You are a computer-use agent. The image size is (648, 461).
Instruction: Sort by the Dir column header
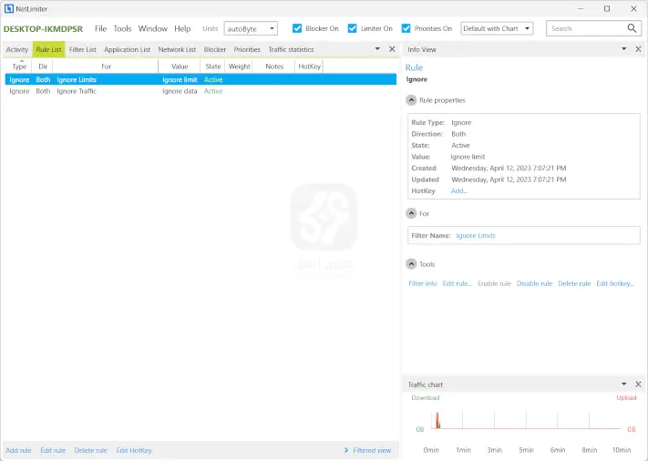tap(43, 67)
